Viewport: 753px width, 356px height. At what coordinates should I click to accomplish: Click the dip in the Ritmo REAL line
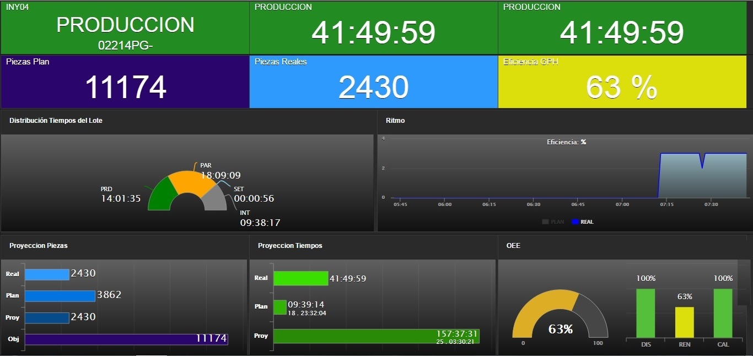coord(702,166)
